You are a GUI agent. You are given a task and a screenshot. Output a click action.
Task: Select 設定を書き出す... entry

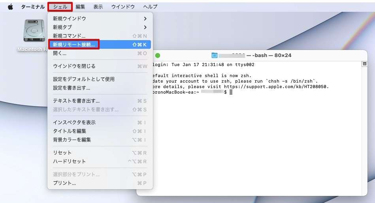(x=100, y=88)
